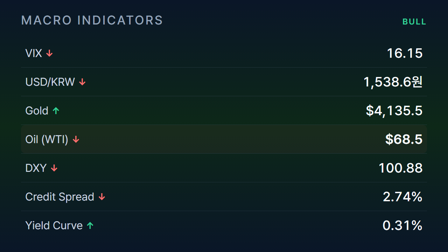Image resolution: width=448 pixels, height=252 pixels.
Task: Click the down arrow next to Oil (WTI)
Action: click(76, 139)
